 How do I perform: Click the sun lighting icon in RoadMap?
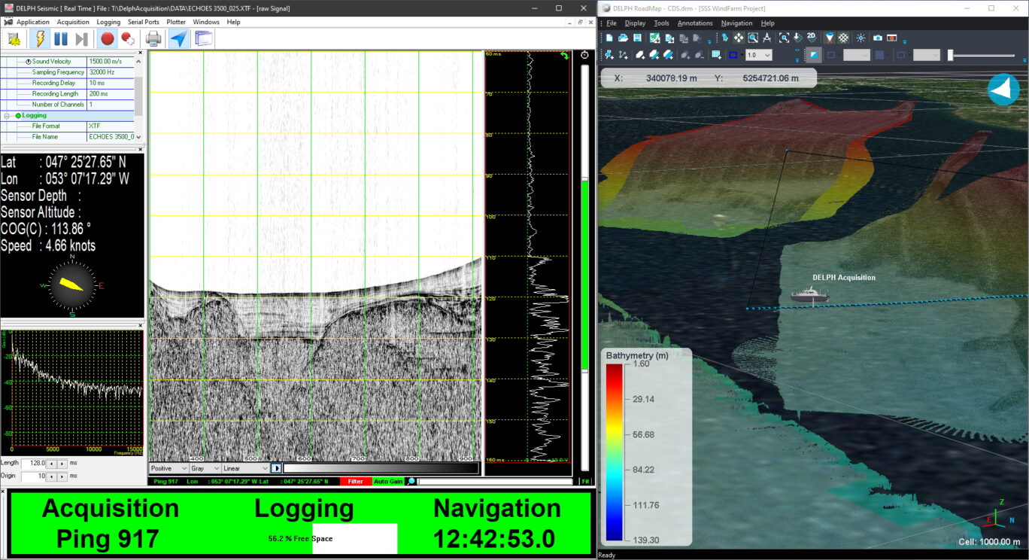coord(861,38)
